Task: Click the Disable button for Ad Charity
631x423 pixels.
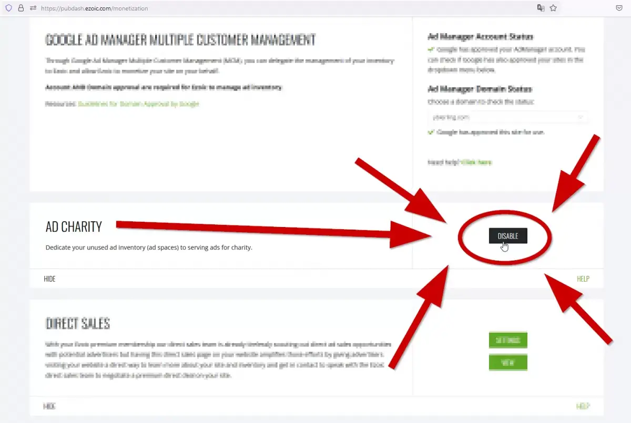Action: 508,236
